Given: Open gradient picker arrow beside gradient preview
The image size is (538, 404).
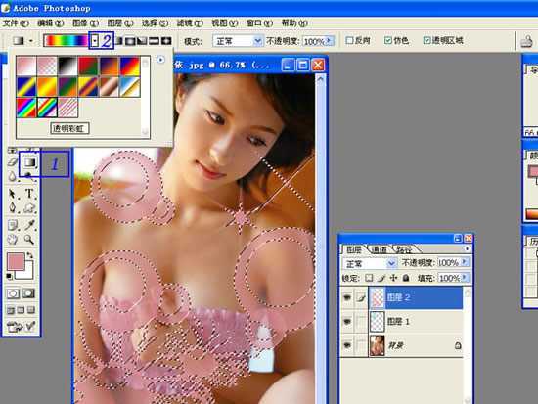Looking at the screenshot, I should (95, 41).
